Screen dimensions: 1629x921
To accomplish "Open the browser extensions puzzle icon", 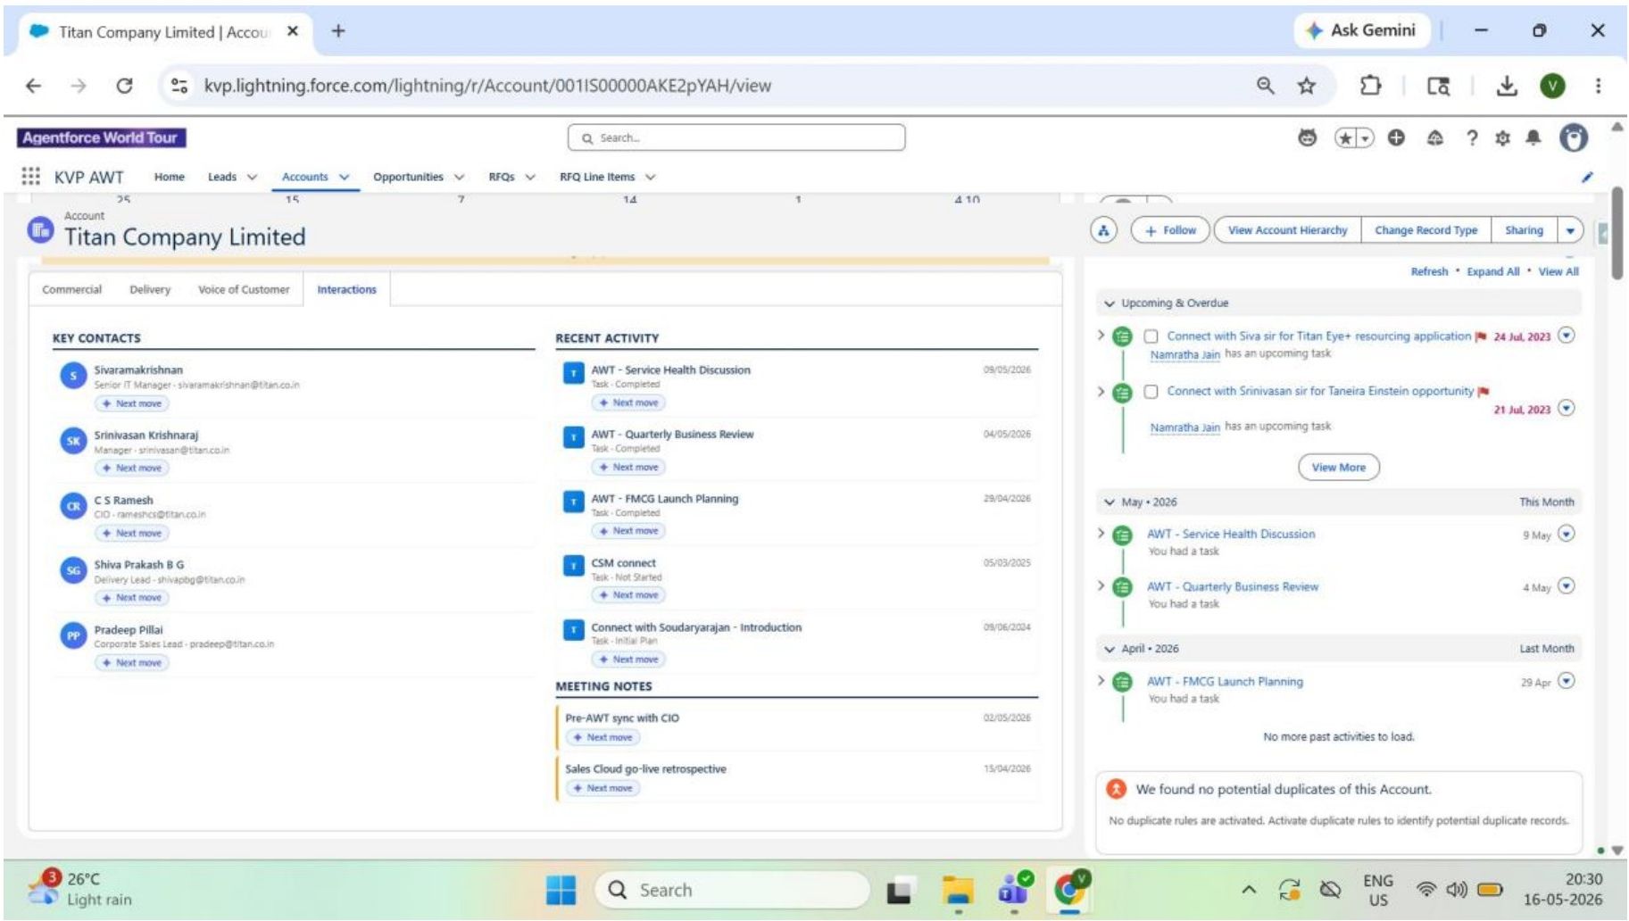I will (1370, 86).
